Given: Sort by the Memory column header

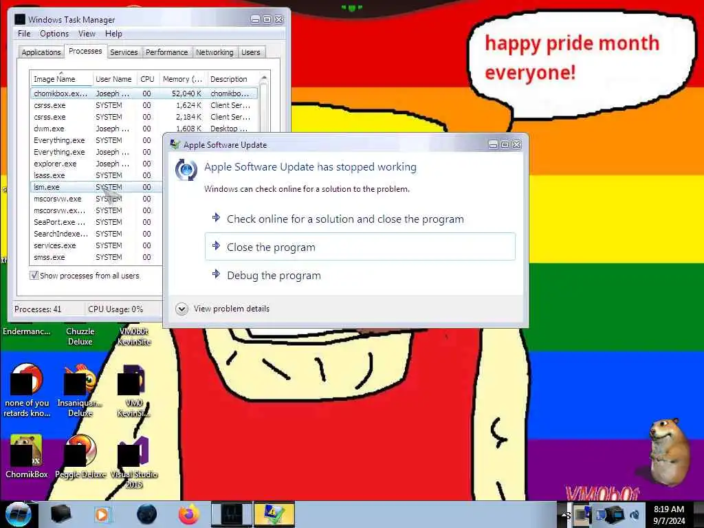Looking at the screenshot, I should coord(182,79).
